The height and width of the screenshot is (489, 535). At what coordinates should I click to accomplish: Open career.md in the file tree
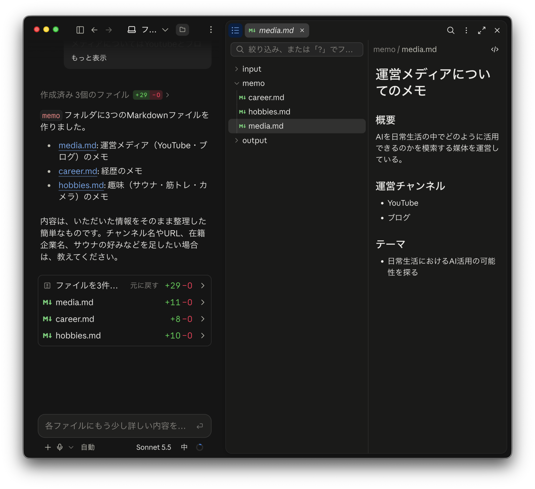click(x=297, y=97)
